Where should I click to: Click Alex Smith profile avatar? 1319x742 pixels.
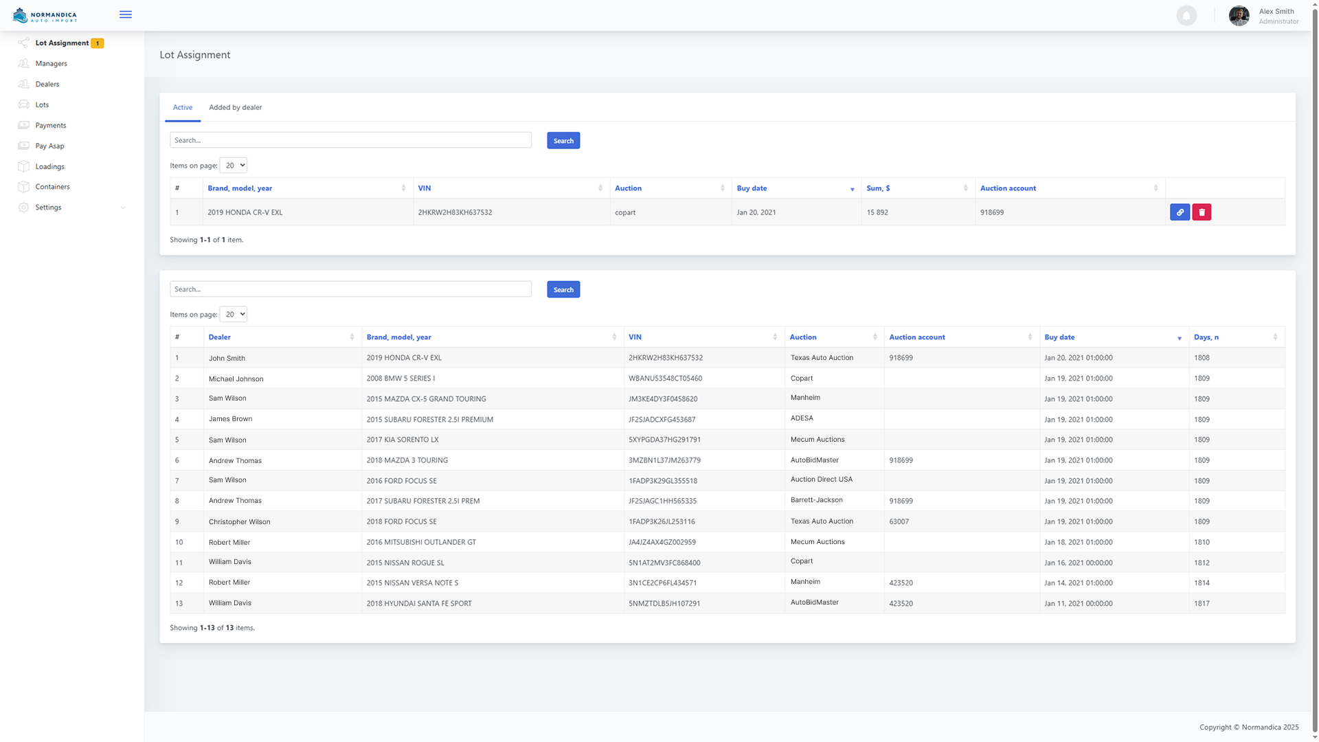[x=1239, y=15]
